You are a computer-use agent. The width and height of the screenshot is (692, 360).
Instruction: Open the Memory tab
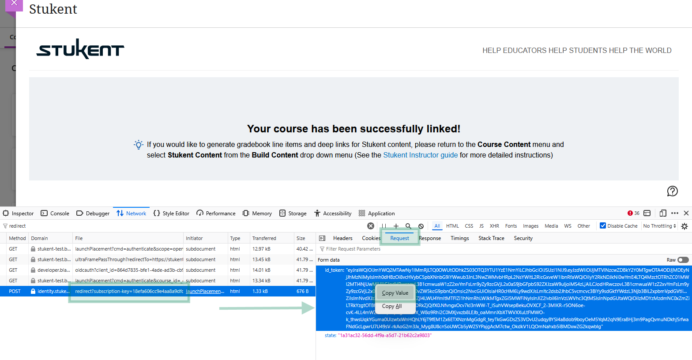click(x=257, y=214)
